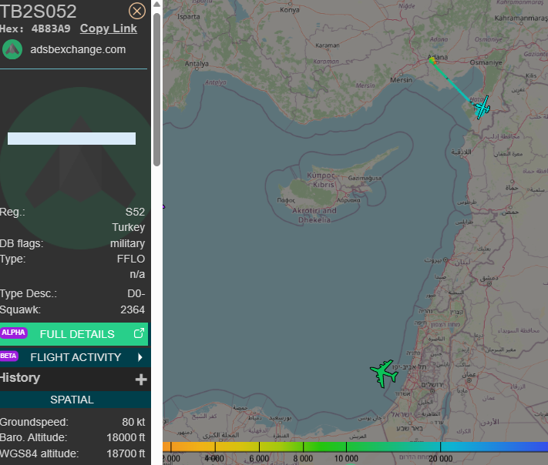Click the Country value Turkey
548x465 pixels.
coord(129,227)
